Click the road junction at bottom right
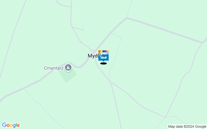Screen dimensions: 207x129 tap(165, 117)
